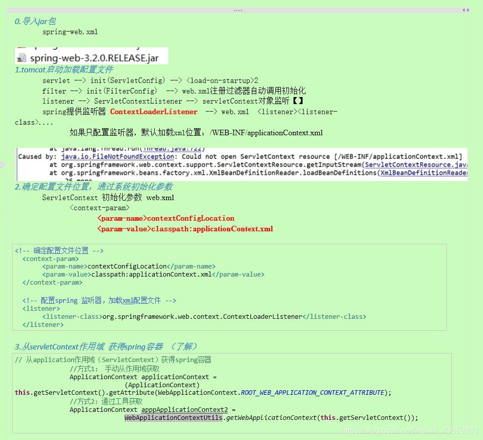This screenshot has width=483, height=440.
Task: Click '<context-param>' under section 2 text
Action: [100, 208]
